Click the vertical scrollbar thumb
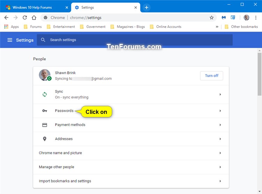Image resolution: width=262 pixels, height=194 pixels. 259,74
